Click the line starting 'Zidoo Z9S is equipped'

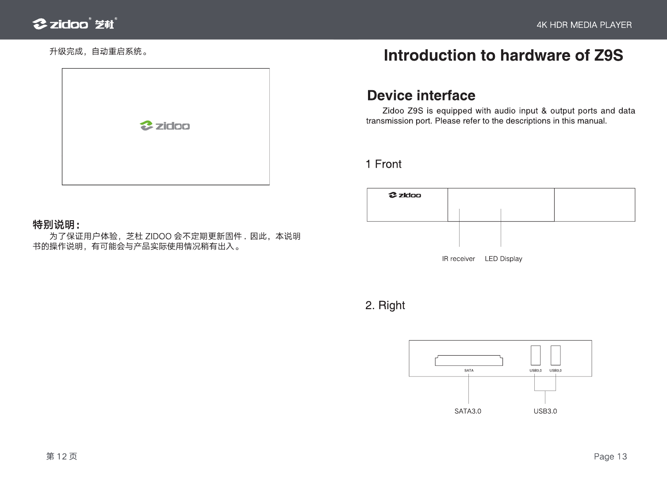[509, 111]
